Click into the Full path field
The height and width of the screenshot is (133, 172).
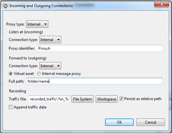click(94, 81)
